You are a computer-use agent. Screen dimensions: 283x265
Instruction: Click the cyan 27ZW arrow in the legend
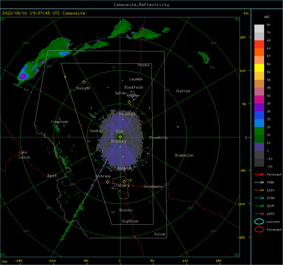coord(259,198)
